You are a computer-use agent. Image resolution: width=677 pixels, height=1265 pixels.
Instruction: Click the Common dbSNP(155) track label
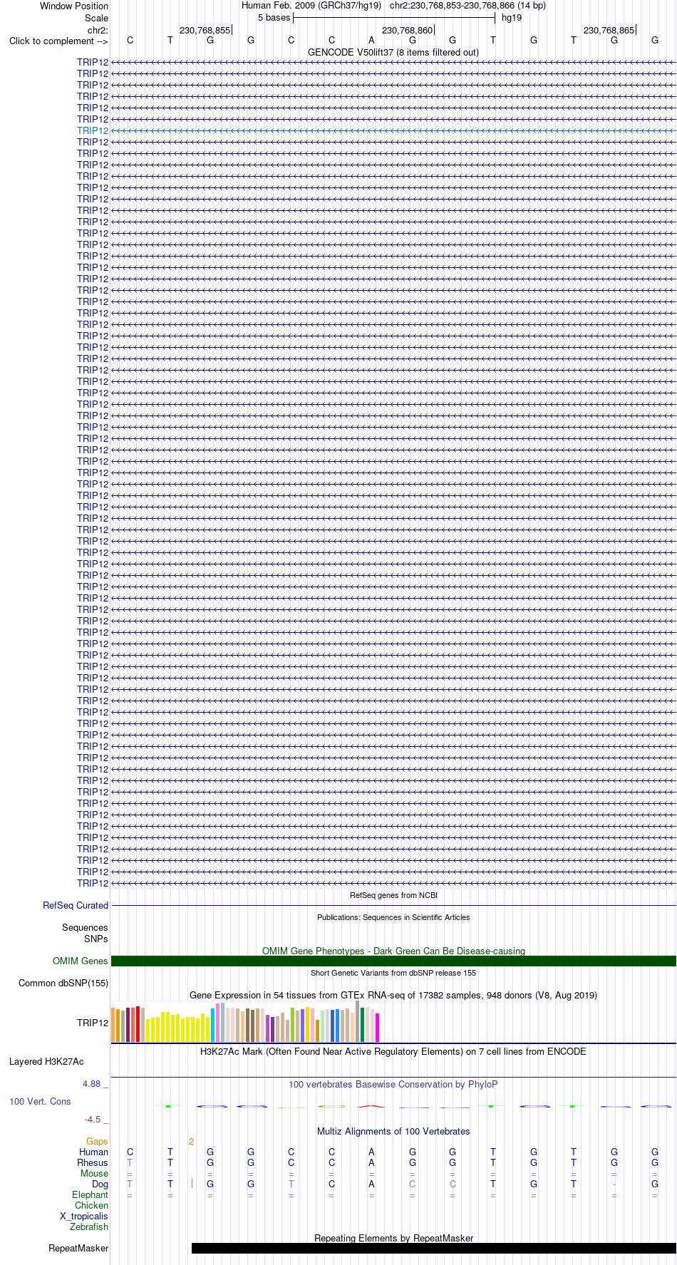tap(63, 983)
